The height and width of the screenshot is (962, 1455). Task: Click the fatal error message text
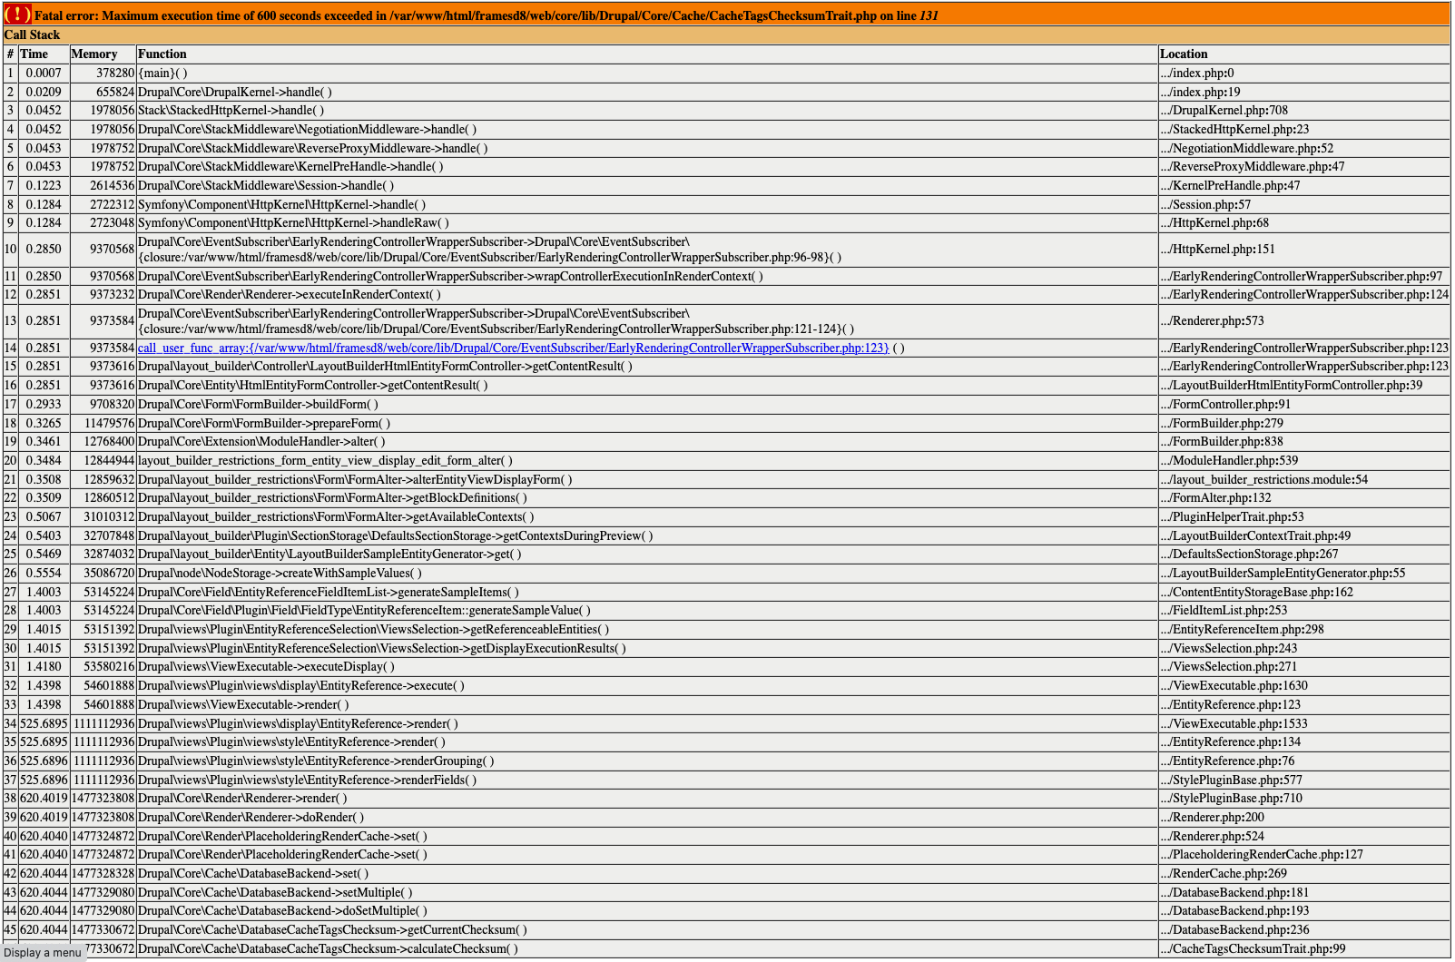coord(487,15)
